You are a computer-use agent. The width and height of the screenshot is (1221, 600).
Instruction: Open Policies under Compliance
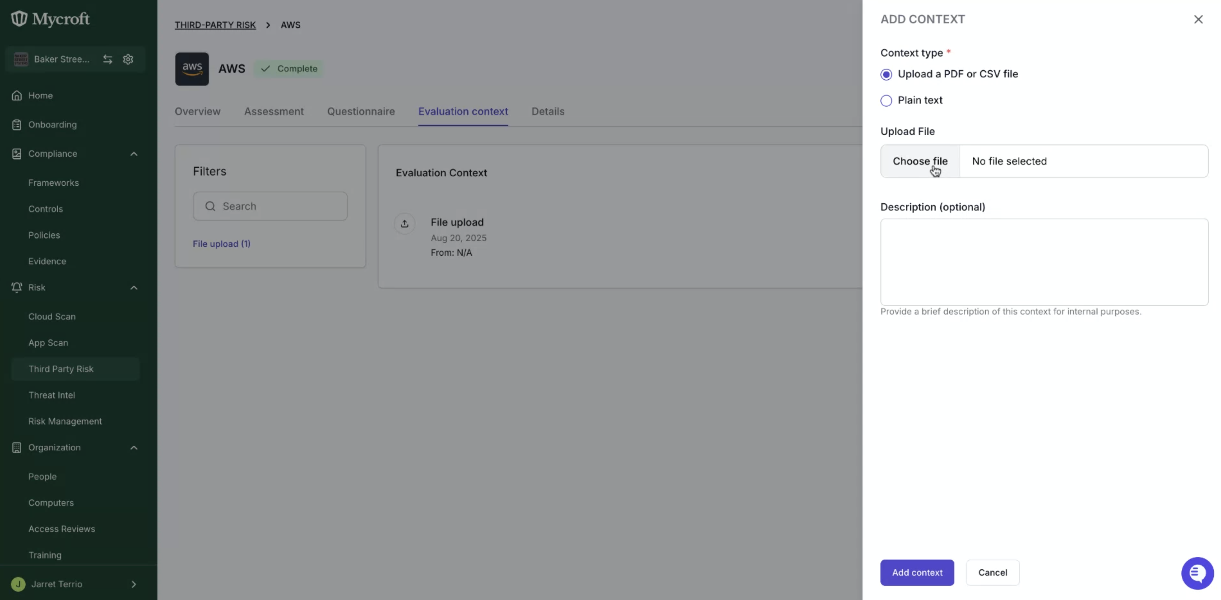click(44, 235)
